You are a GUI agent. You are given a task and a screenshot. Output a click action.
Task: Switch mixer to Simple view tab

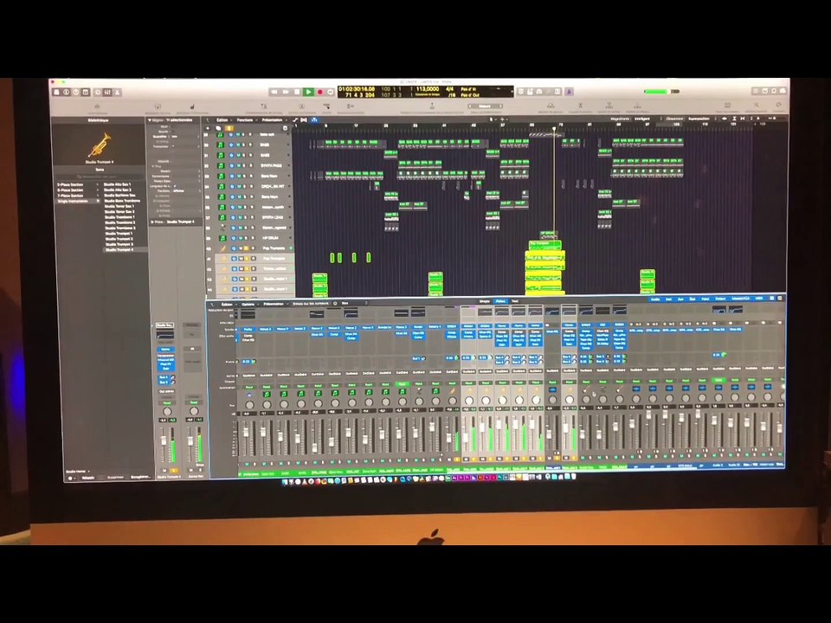tap(485, 301)
